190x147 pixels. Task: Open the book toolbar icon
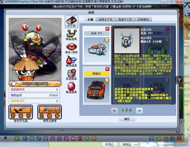(x=73, y=139)
